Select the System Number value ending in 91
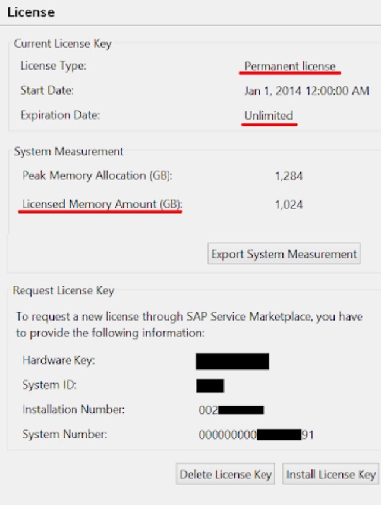Image resolution: width=381 pixels, height=505 pixels. (256, 435)
